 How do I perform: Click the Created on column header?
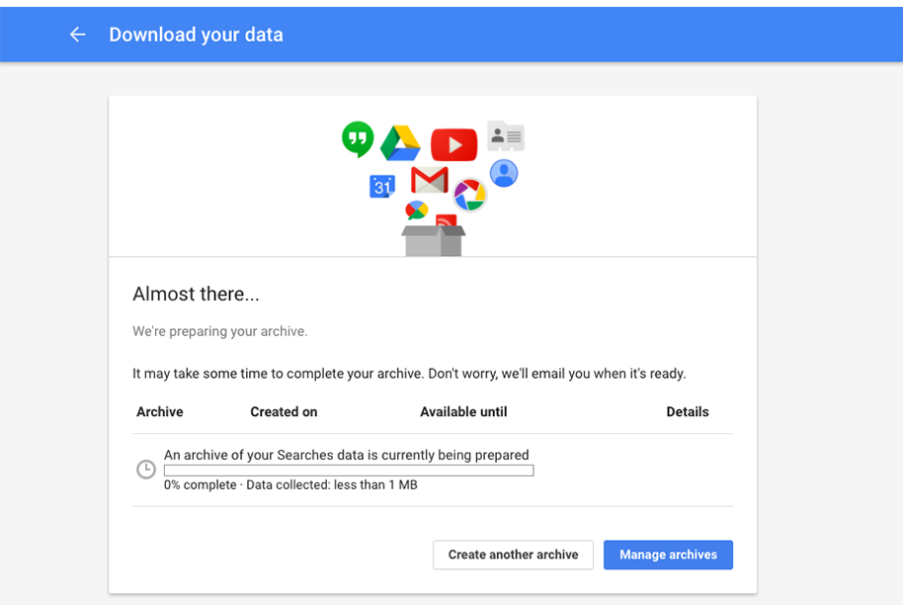[x=284, y=412]
